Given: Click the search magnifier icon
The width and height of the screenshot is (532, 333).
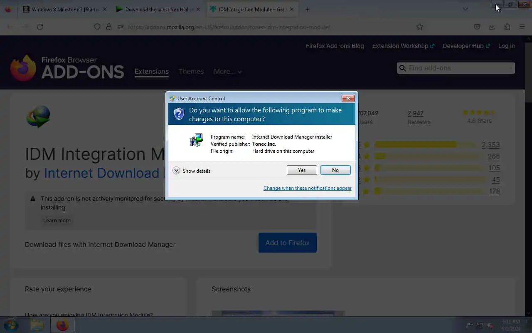Looking at the screenshot, I should pos(402,68).
